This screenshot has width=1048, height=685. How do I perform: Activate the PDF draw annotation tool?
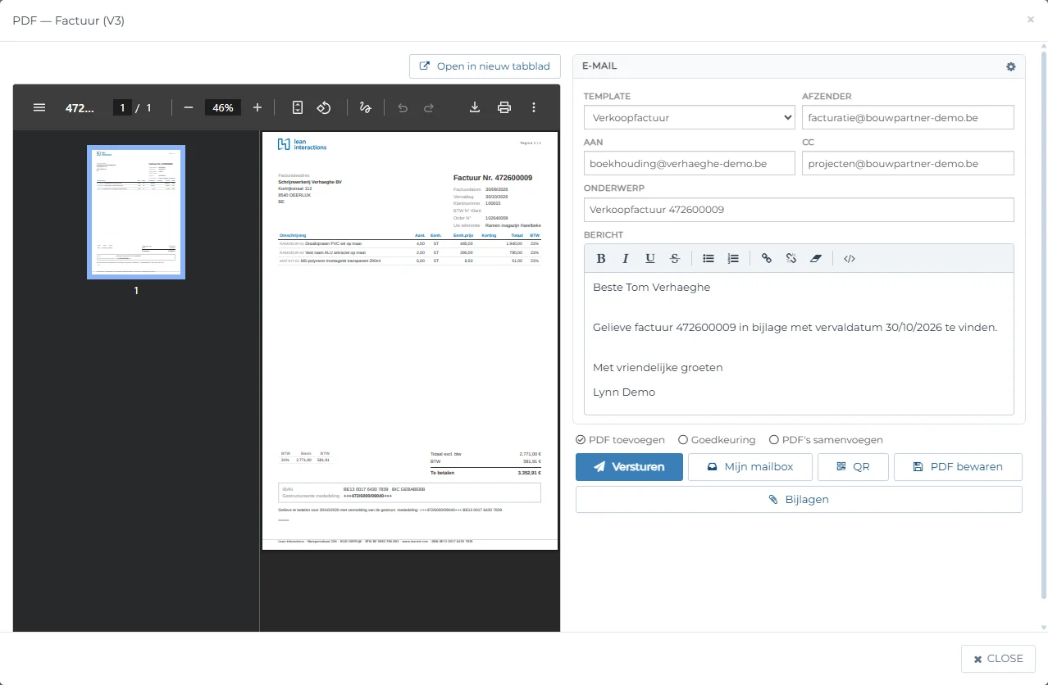(x=366, y=107)
